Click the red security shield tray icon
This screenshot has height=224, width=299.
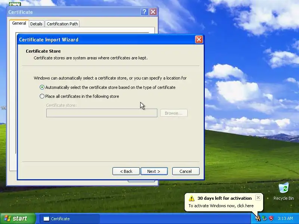tap(271, 218)
